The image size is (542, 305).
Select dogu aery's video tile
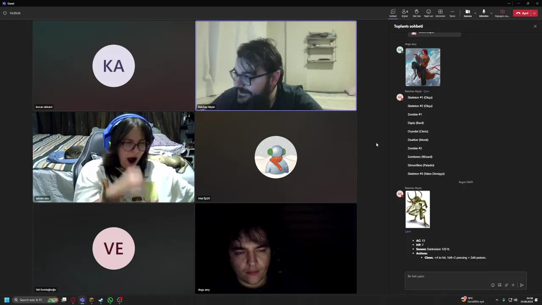[x=276, y=248]
